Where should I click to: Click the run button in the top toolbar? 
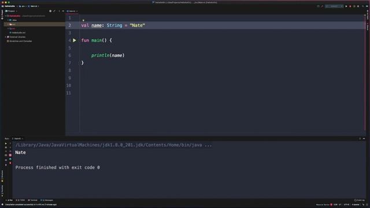coord(346,6)
